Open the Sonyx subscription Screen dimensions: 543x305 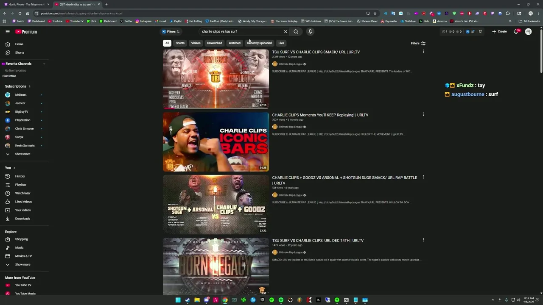coord(24,137)
